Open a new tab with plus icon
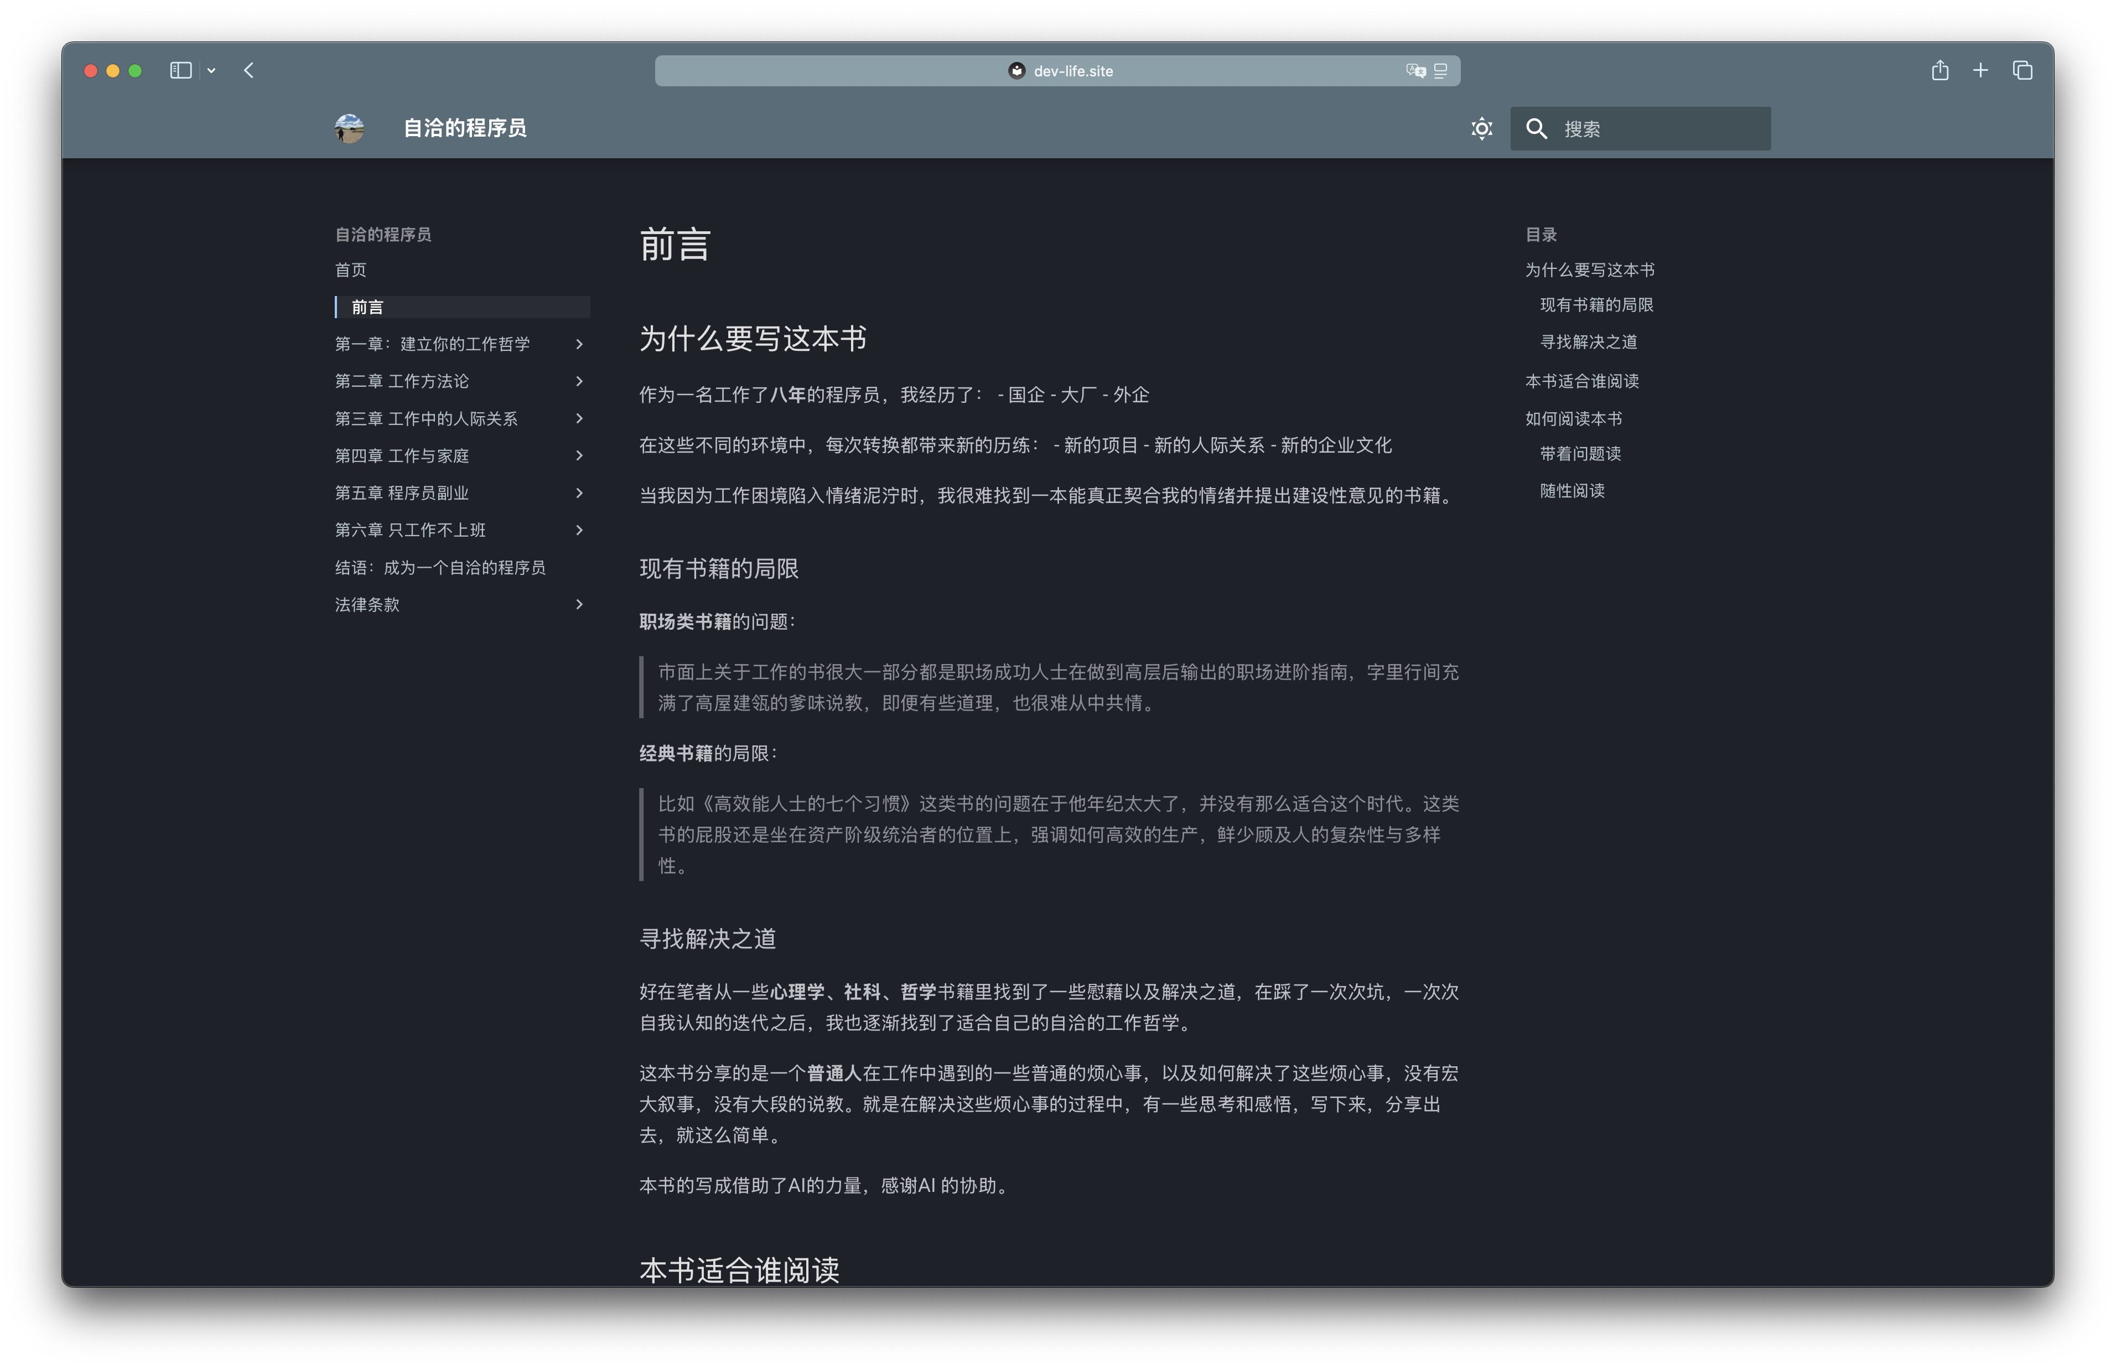This screenshot has width=2116, height=1369. coord(1980,70)
